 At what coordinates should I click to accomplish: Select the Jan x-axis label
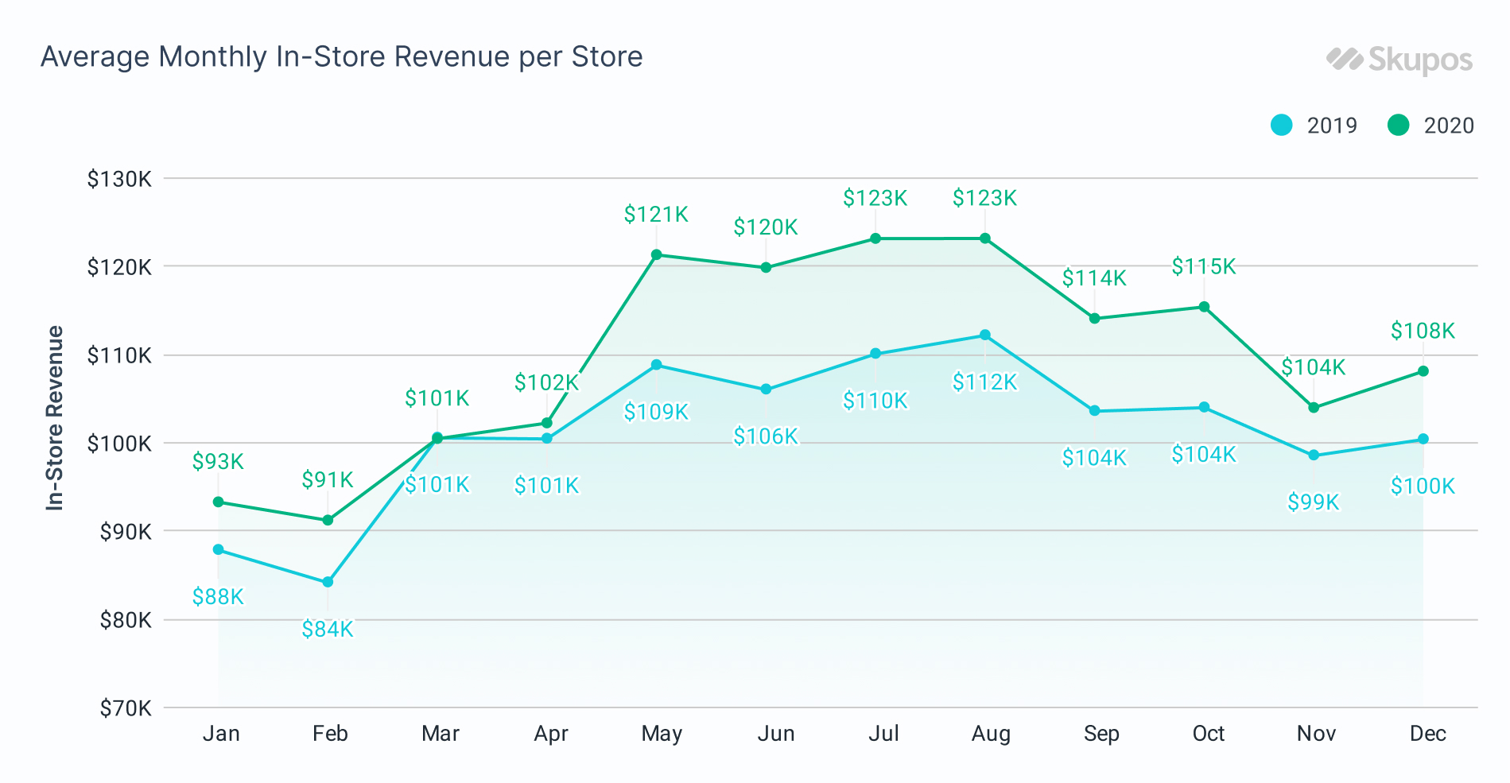click(x=221, y=734)
